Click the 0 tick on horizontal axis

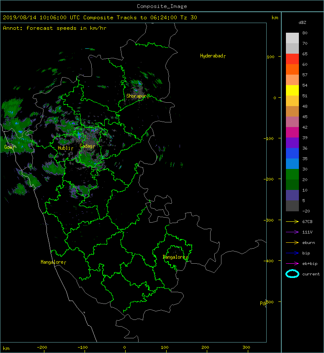point(125,348)
